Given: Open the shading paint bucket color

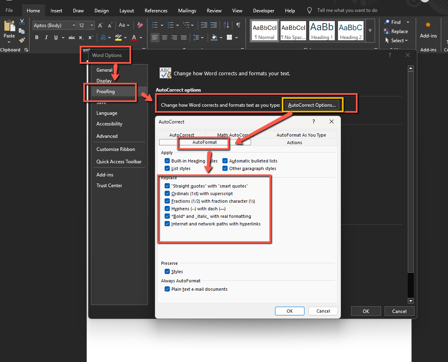Looking at the screenshot, I should pos(214,37).
